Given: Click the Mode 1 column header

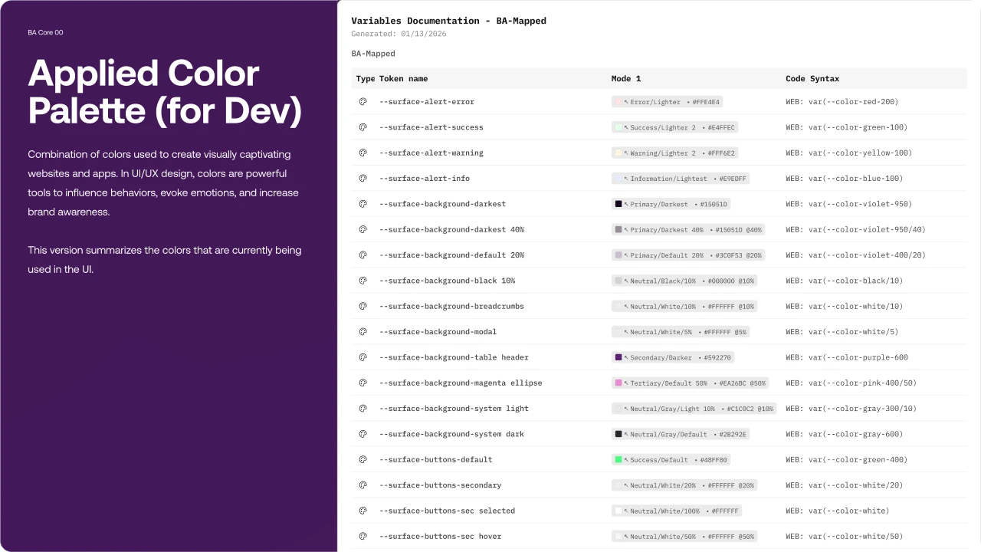Looking at the screenshot, I should 625,78.
